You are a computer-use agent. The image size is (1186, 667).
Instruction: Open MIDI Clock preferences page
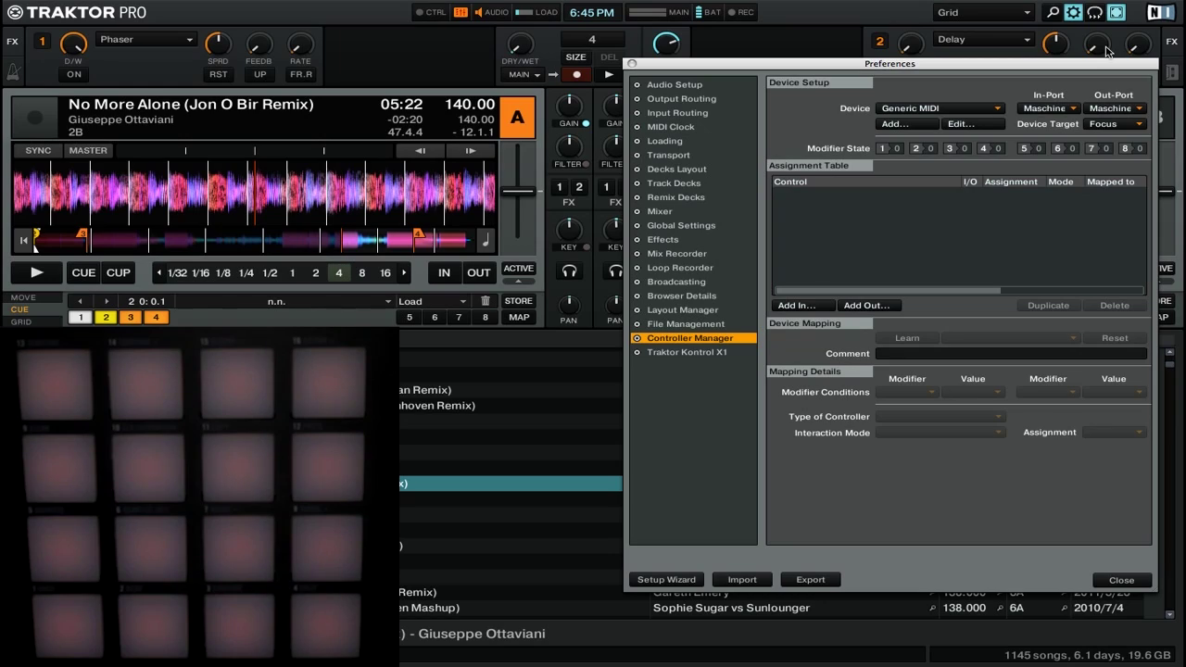671,127
